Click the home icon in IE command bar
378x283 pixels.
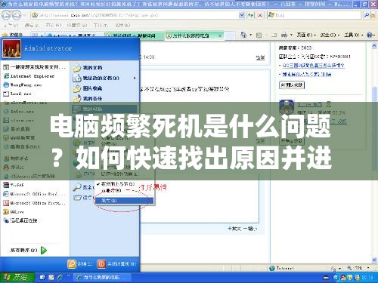(x=243, y=35)
